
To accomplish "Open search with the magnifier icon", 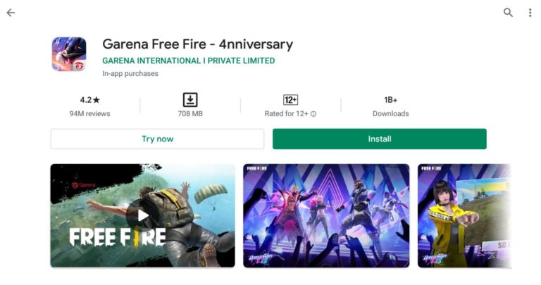I will pos(508,13).
